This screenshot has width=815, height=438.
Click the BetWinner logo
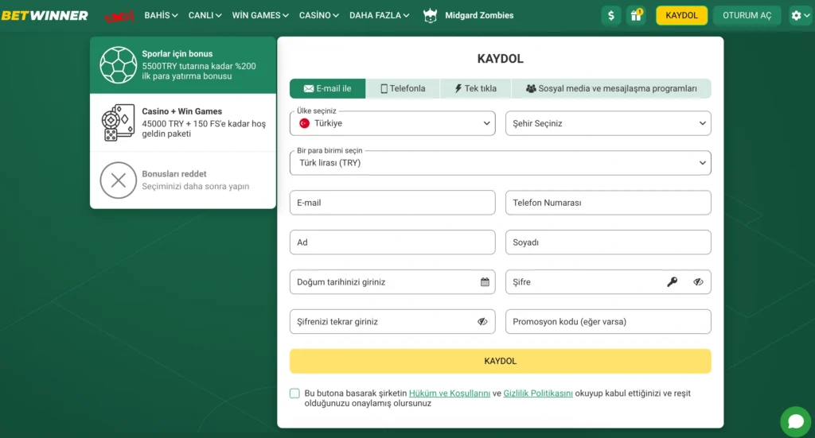[x=45, y=15]
